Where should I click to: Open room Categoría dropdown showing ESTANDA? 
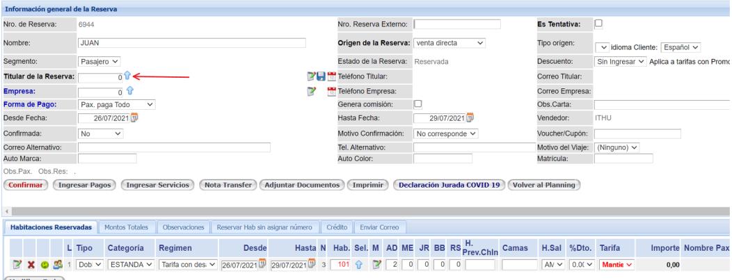pos(131,265)
